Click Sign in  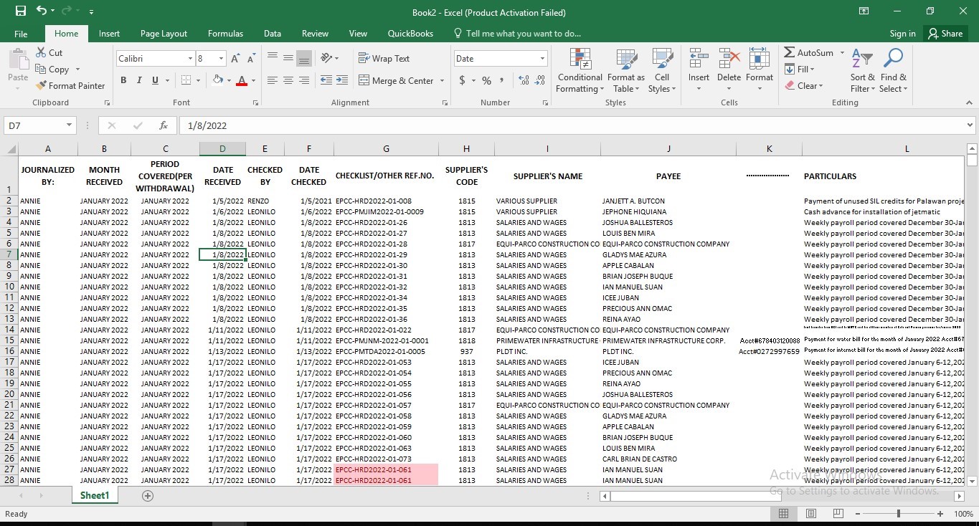[902, 34]
